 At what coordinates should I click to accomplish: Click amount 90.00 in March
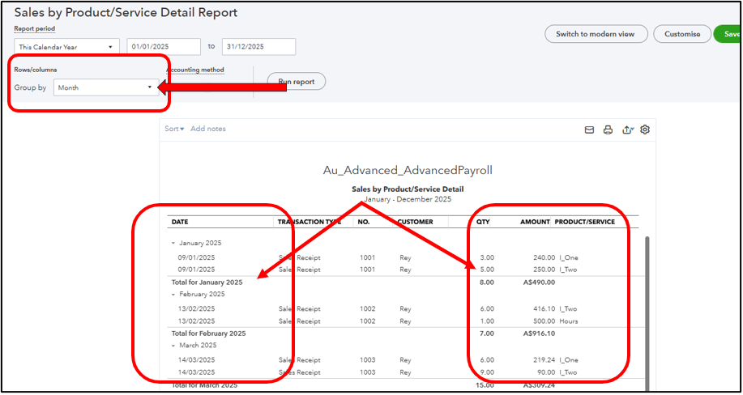point(546,372)
